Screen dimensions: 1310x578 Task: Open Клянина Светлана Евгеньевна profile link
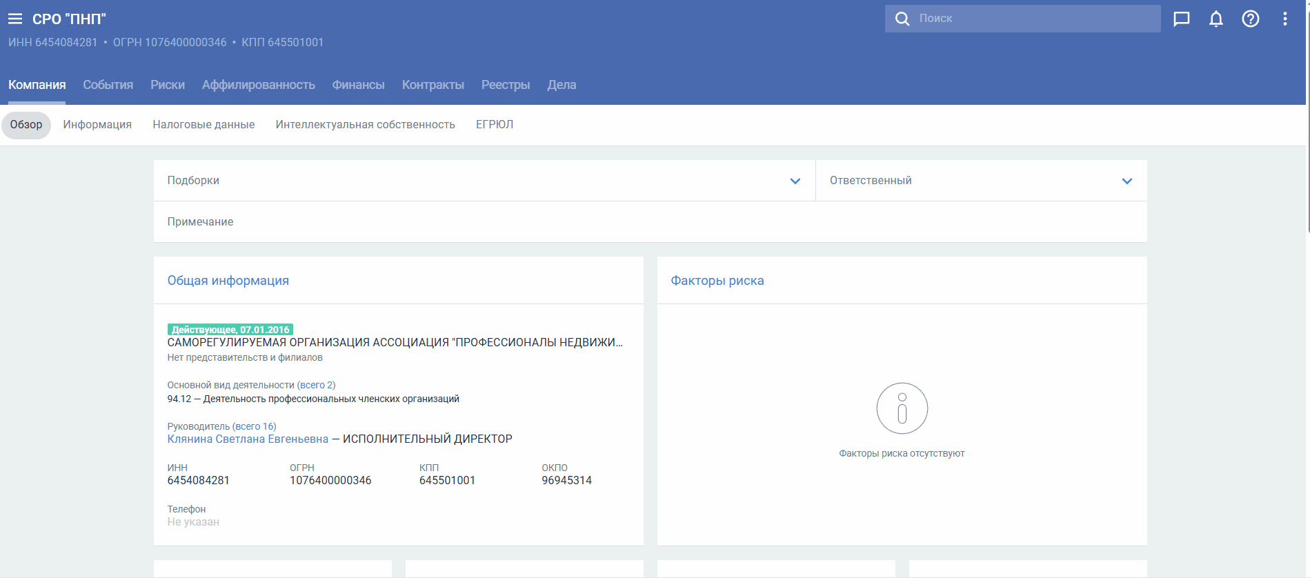(x=248, y=439)
